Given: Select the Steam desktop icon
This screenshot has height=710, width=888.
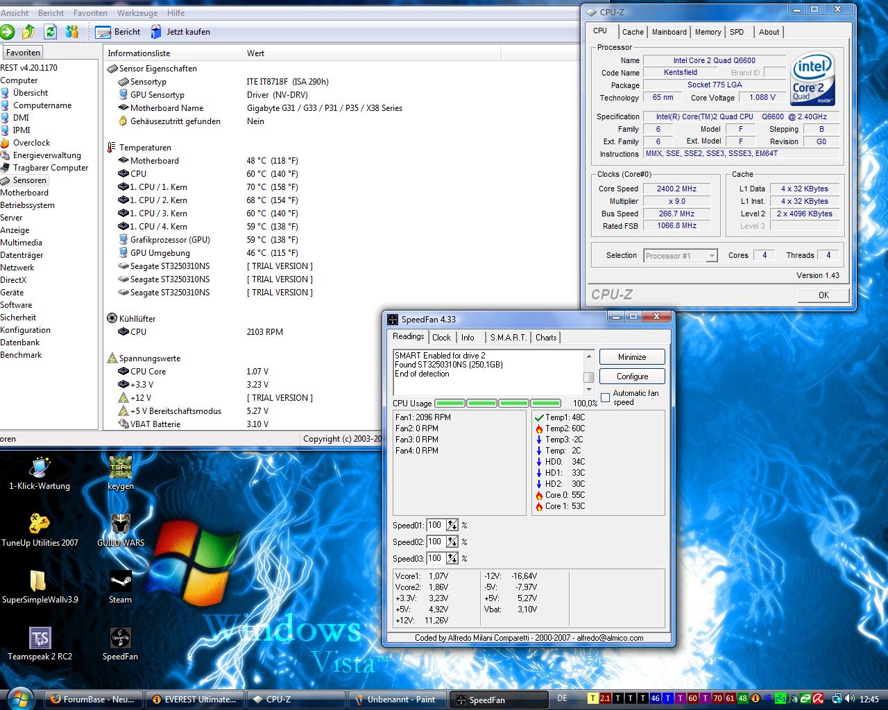Looking at the screenshot, I should [121, 587].
